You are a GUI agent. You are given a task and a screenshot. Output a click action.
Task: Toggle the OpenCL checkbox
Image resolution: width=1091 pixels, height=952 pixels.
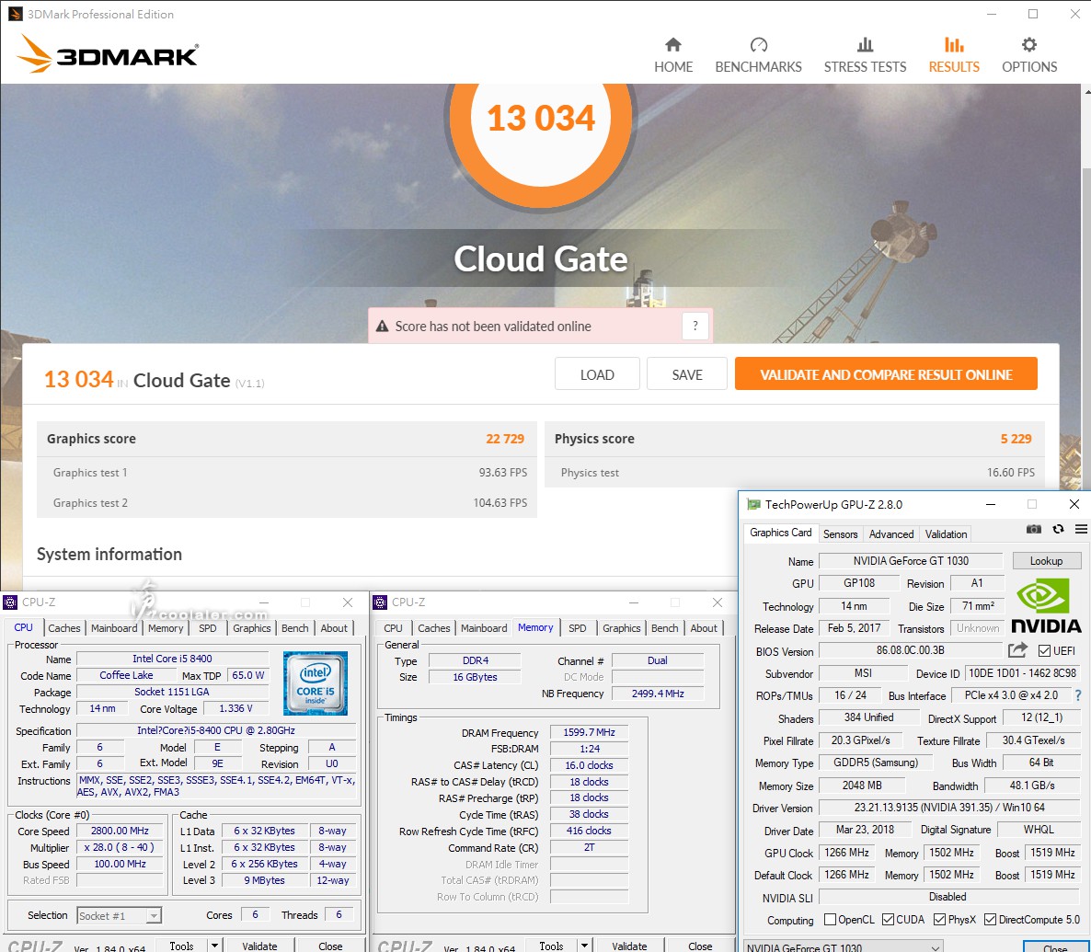830,919
